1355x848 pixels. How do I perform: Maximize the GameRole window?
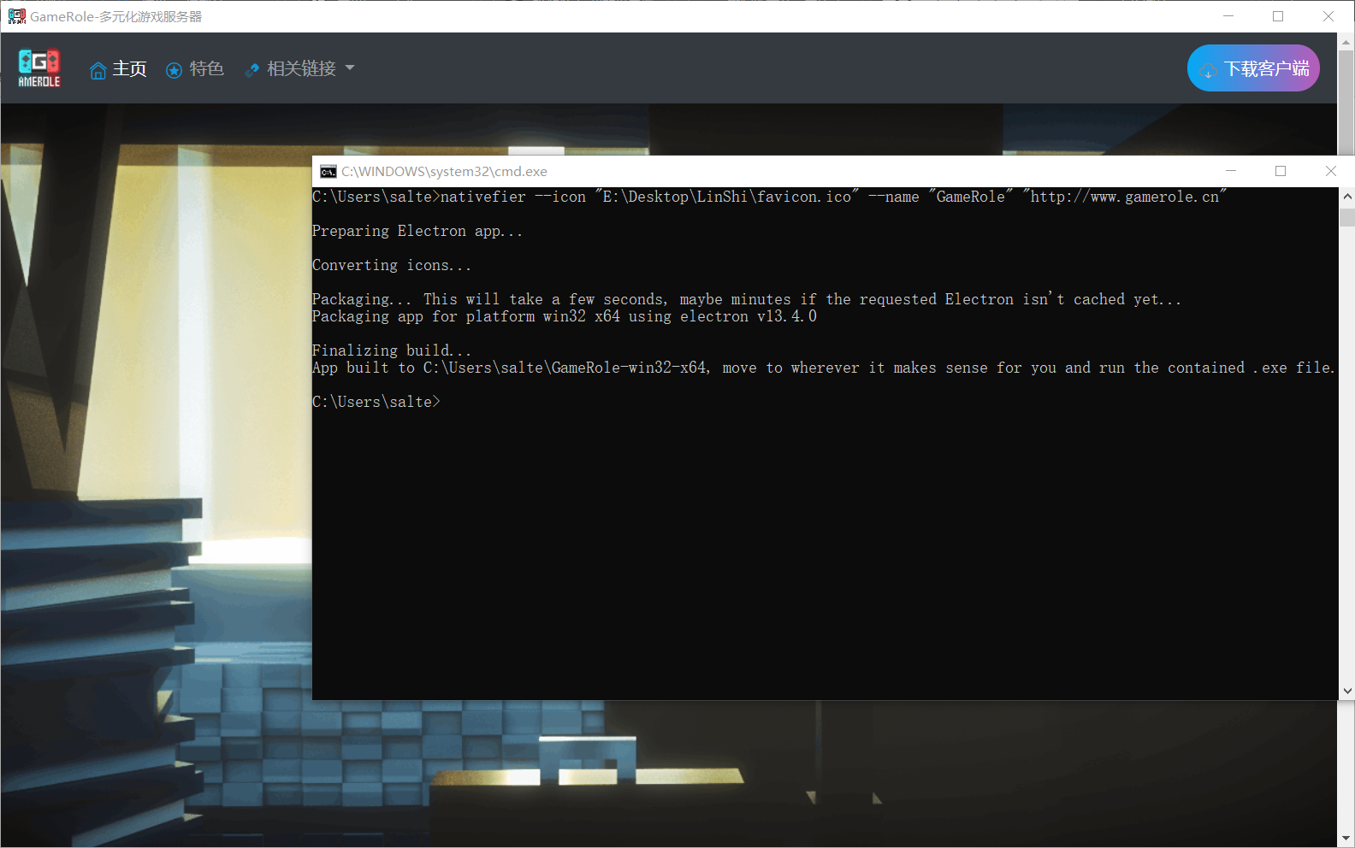[1278, 16]
